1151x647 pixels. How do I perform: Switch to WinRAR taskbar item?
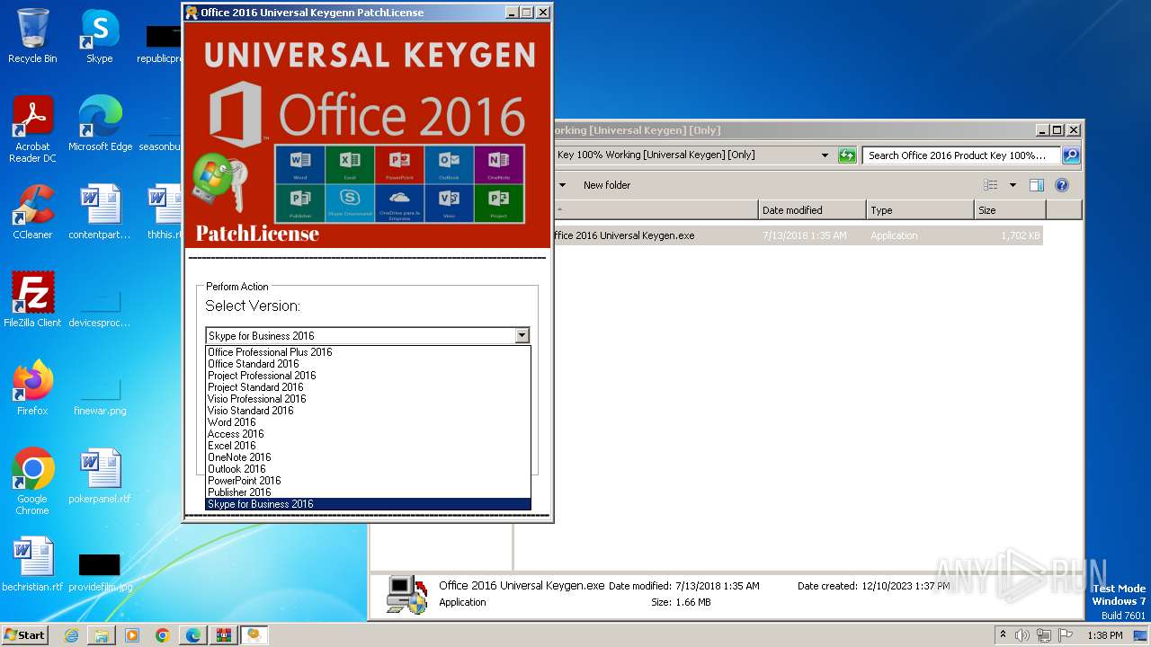tap(224, 635)
